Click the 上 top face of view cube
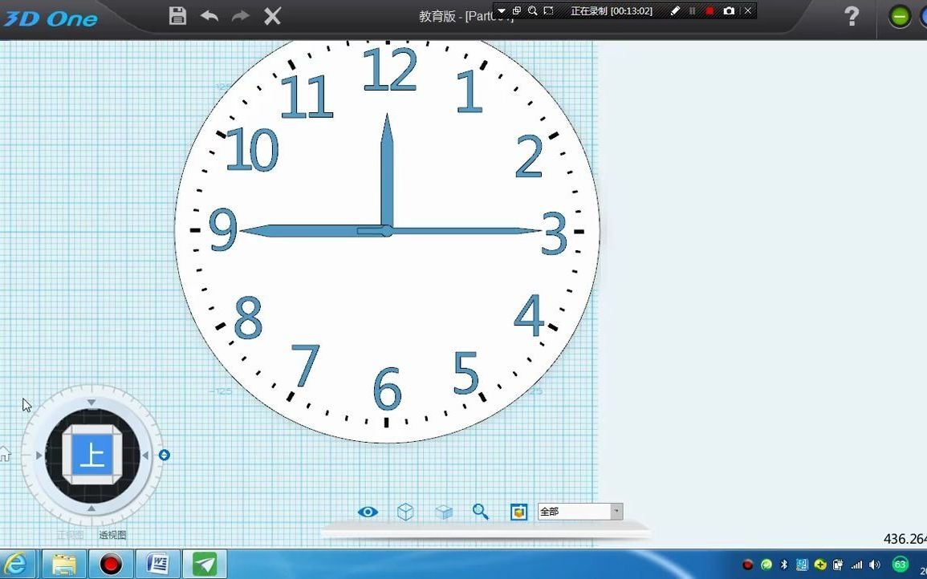This screenshot has height=579, width=927. coord(93,455)
